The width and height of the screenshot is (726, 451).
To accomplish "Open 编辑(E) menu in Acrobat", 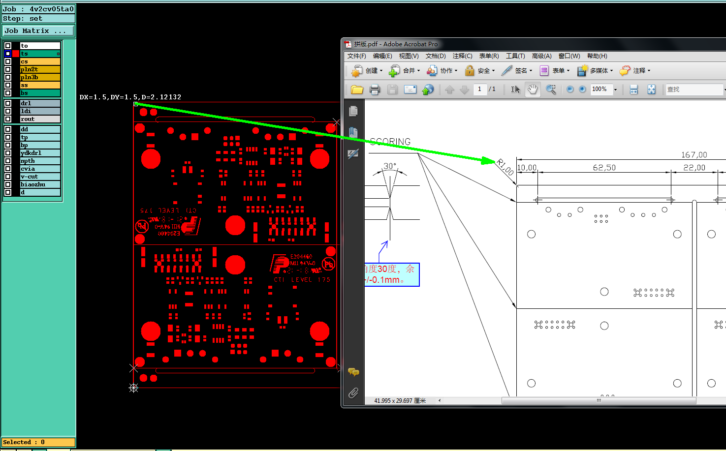I will (382, 56).
